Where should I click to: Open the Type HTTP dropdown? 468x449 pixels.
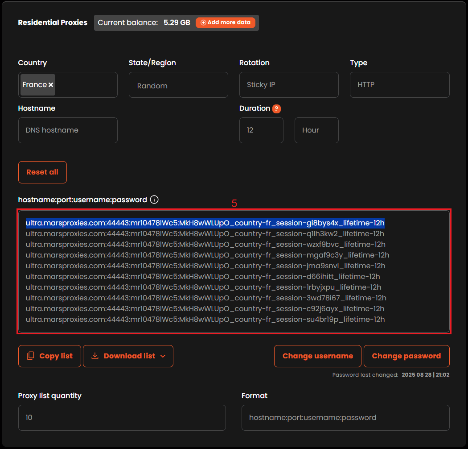399,85
